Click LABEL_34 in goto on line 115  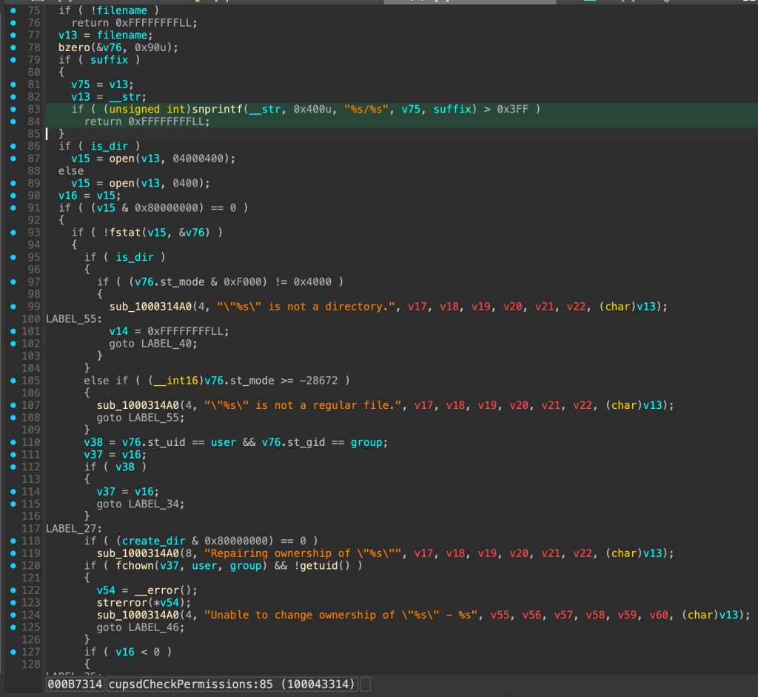(154, 504)
